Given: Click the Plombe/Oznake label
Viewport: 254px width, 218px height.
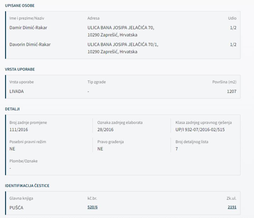Looking at the screenshot, I should 24,161.
